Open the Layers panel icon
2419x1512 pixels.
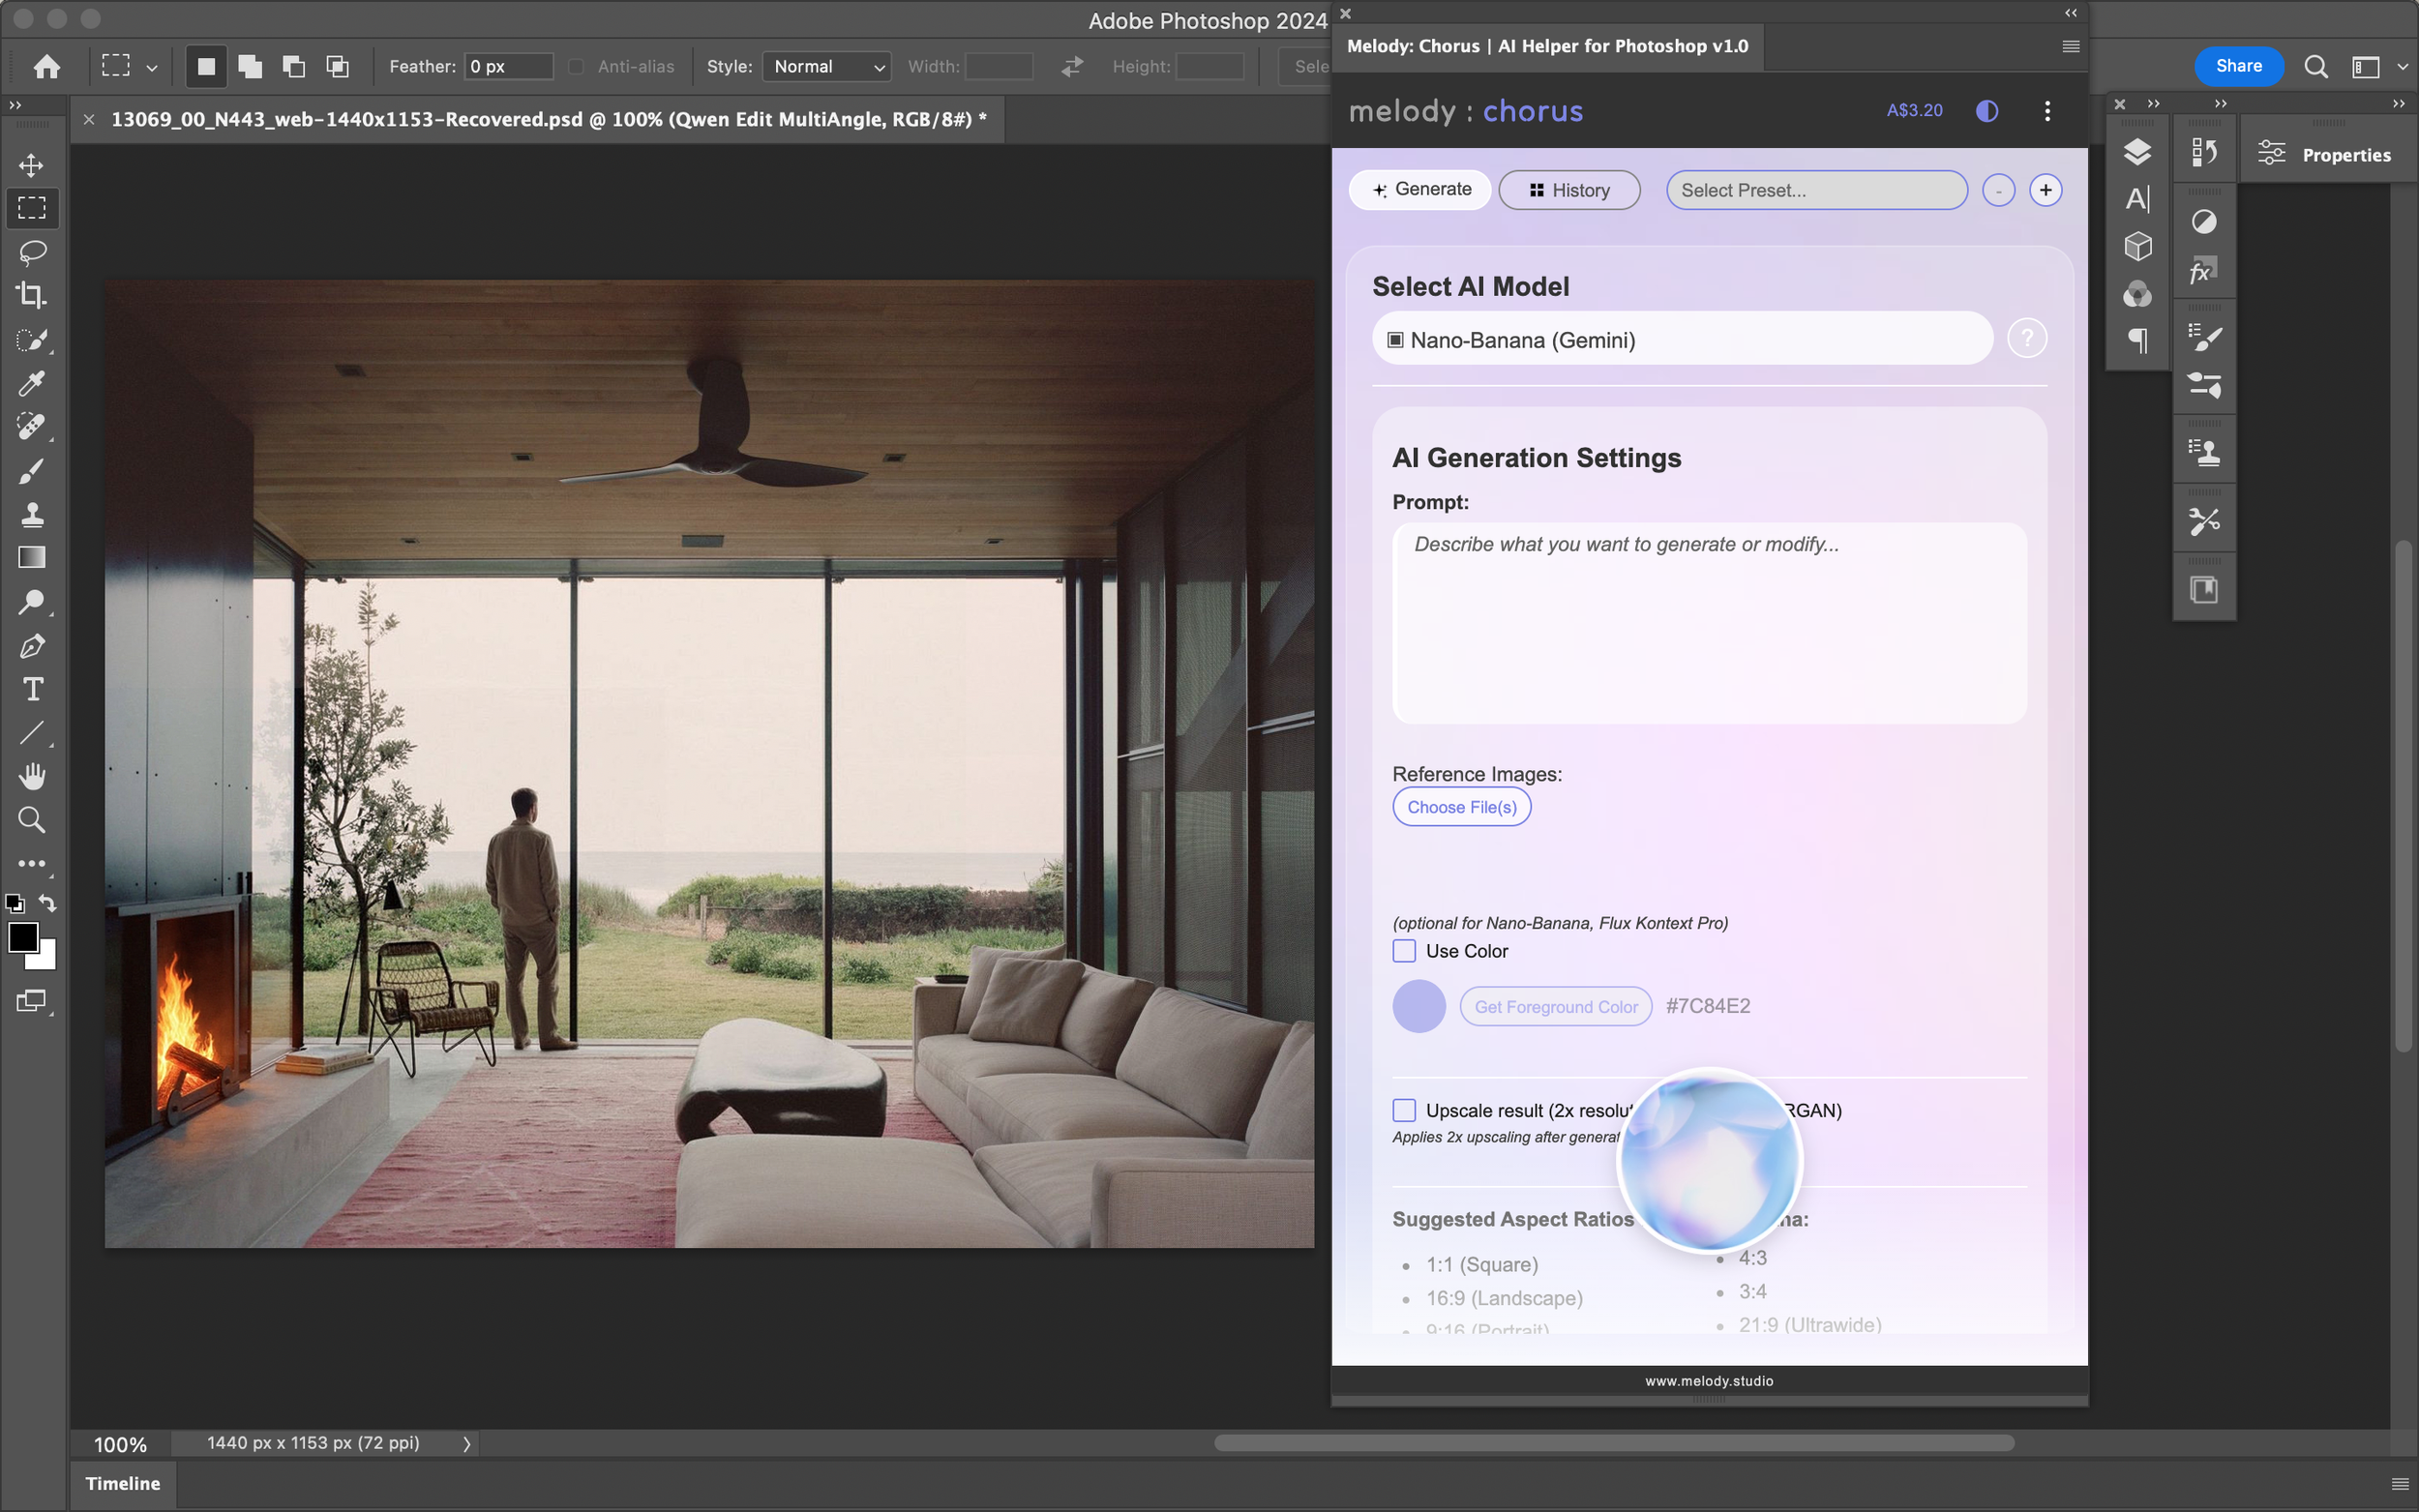[2137, 152]
